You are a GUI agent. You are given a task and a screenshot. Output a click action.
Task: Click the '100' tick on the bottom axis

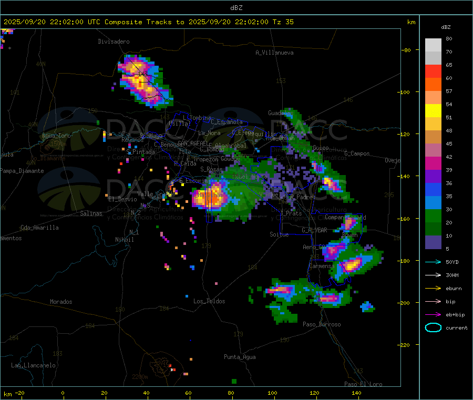(272, 393)
